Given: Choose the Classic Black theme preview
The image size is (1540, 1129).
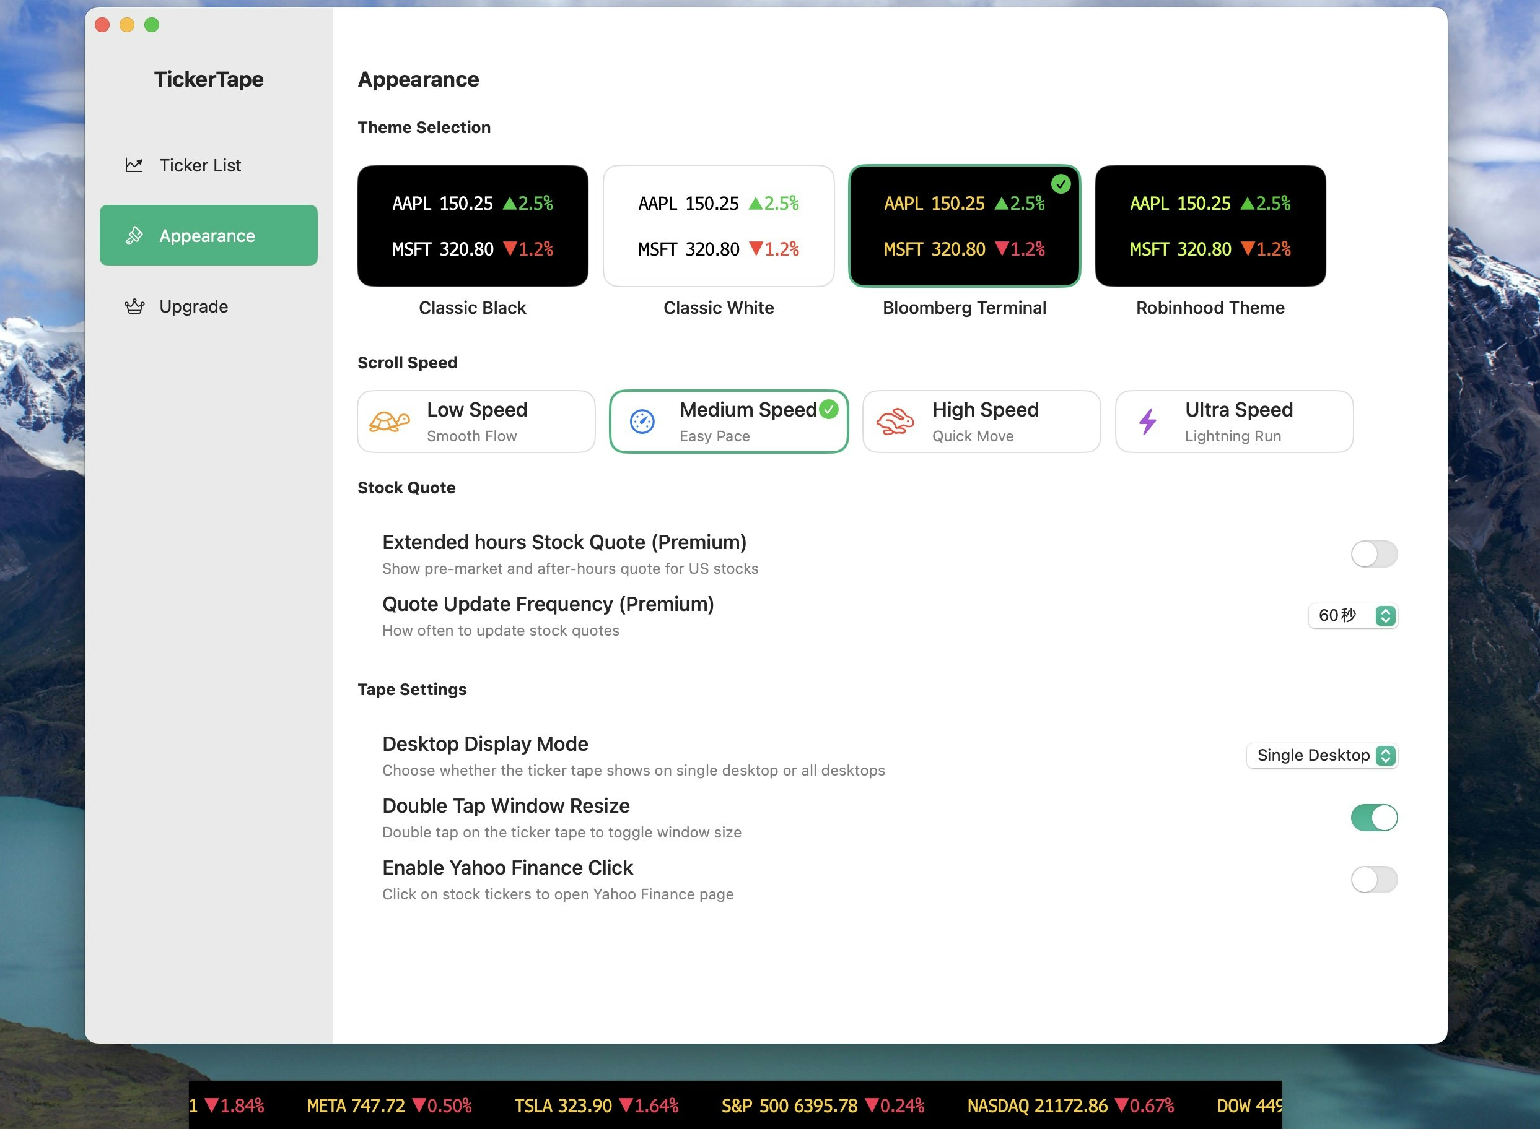Looking at the screenshot, I should [x=473, y=225].
